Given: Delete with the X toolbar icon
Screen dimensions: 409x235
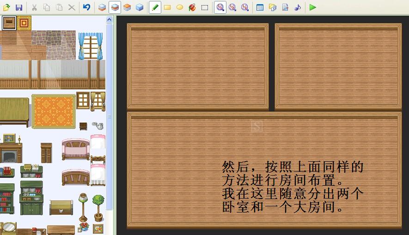Looking at the screenshot, I should point(72,7).
